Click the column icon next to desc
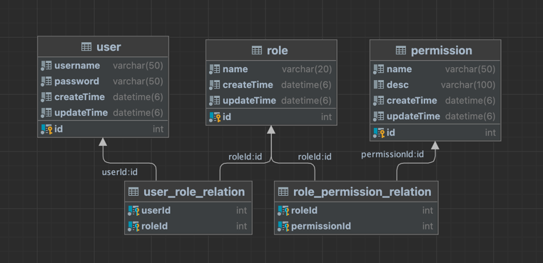Screen dimensions: 543x263 [x=378, y=84]
